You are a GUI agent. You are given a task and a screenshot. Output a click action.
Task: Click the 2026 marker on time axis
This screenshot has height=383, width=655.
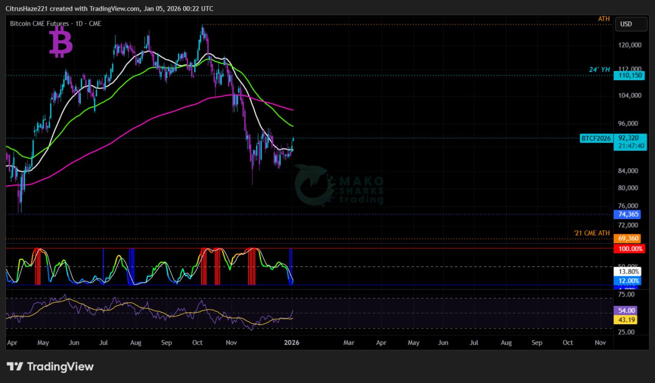[292, 343]
